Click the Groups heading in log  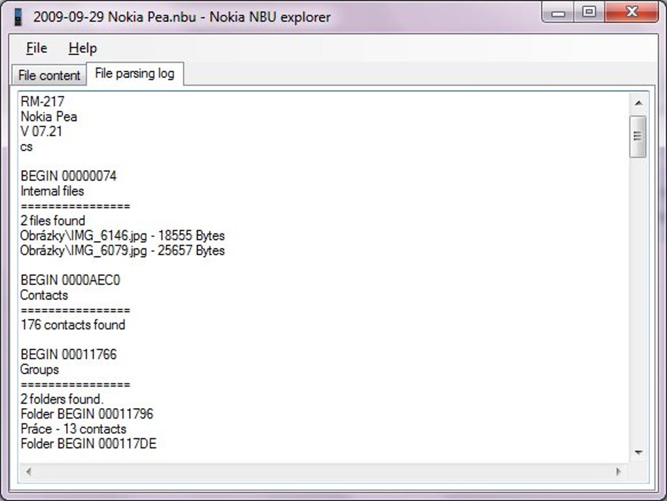[x=39, y=370]
